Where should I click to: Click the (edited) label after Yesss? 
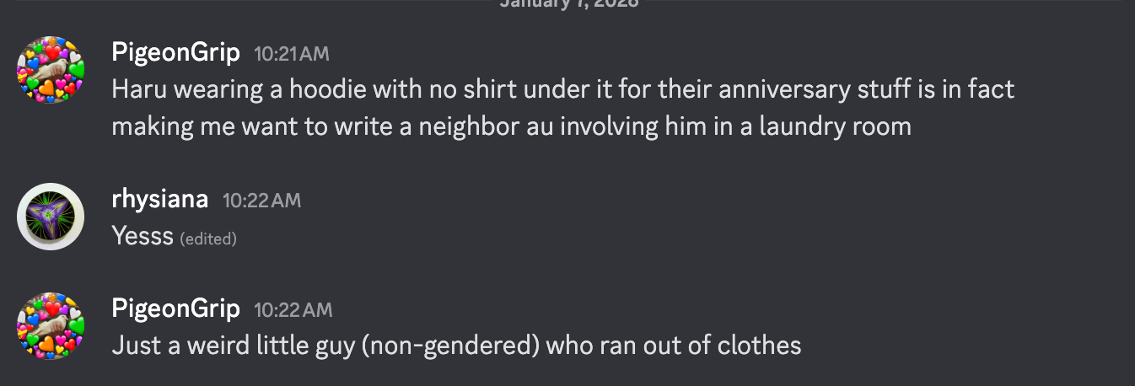pos(208,239)
